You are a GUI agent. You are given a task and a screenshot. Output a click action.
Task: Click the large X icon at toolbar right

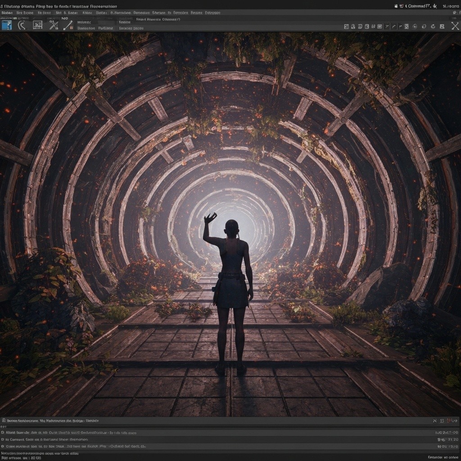[x=454, y=27]
